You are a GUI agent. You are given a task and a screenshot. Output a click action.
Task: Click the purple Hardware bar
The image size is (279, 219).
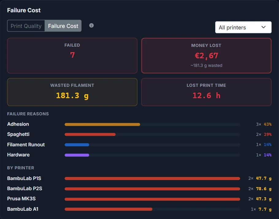(77, 155)
